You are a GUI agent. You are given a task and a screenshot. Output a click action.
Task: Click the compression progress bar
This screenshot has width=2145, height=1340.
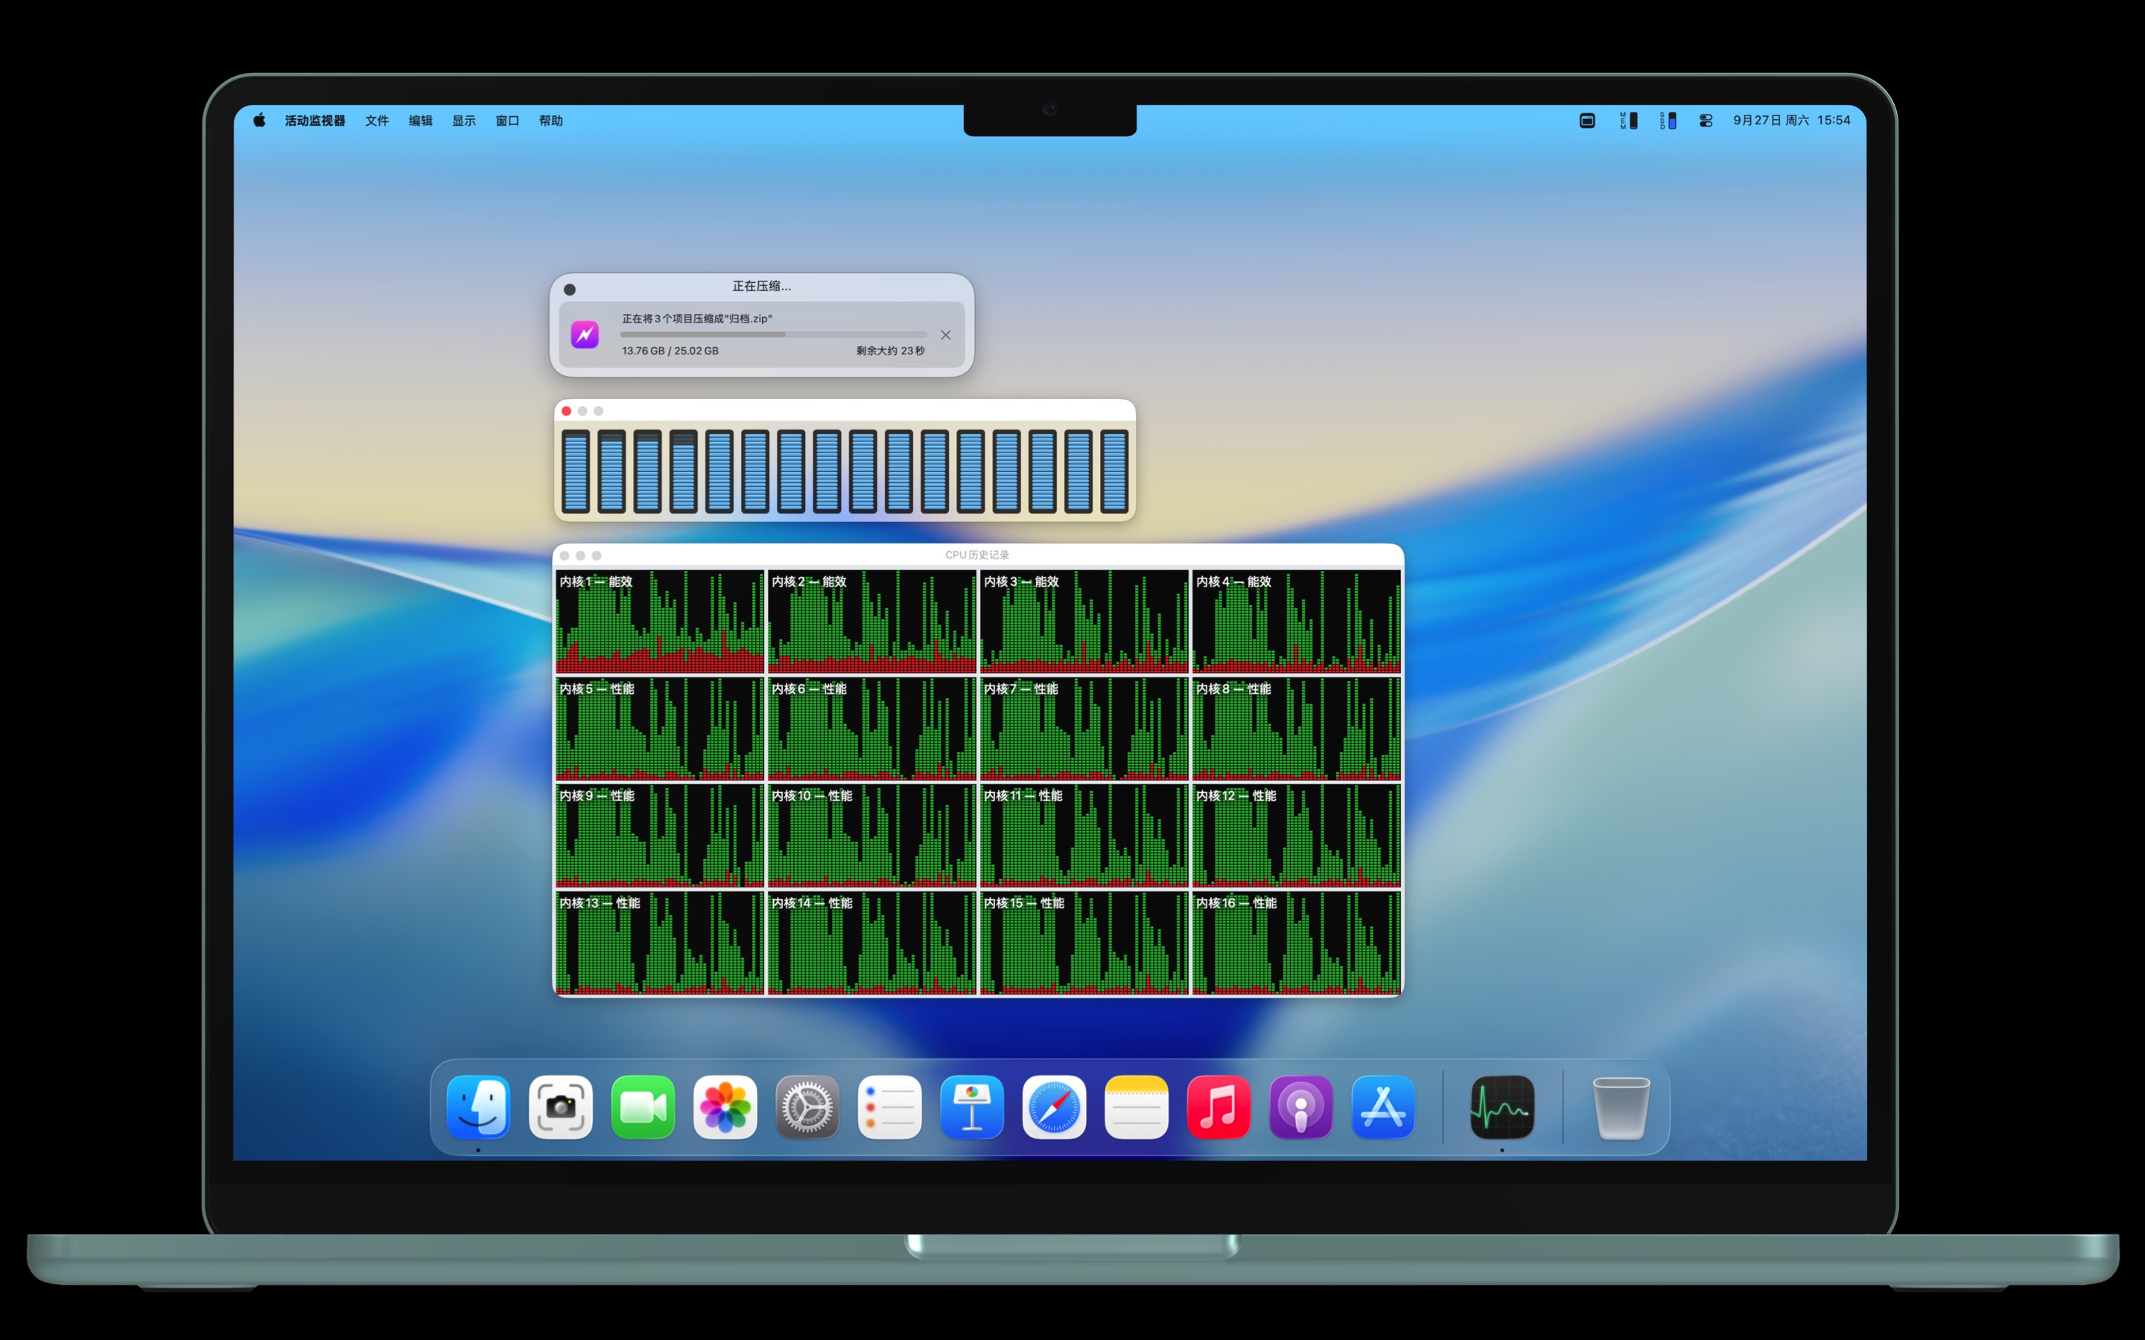(x=773, y=335)
